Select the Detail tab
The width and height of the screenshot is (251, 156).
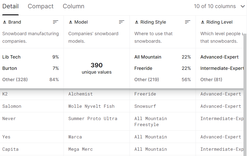(10, 6)
